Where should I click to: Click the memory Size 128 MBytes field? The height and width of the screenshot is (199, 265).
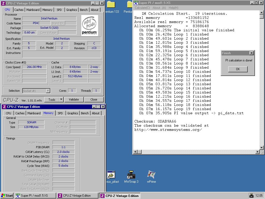[x=31, y=127]
